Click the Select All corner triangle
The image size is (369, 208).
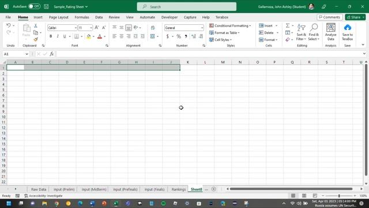point(4,62)
